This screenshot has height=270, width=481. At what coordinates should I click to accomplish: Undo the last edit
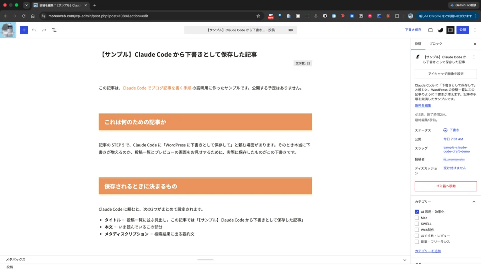pos(34,30)
